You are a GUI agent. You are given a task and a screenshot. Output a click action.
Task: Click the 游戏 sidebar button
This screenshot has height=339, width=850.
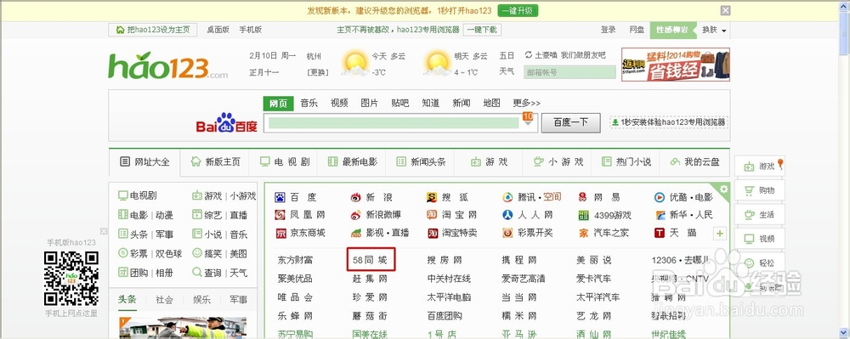coord(759,167)
